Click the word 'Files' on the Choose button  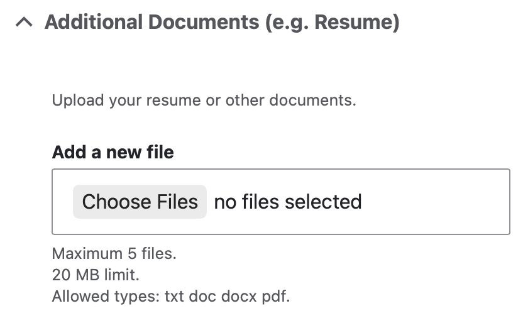coord(177,202)
